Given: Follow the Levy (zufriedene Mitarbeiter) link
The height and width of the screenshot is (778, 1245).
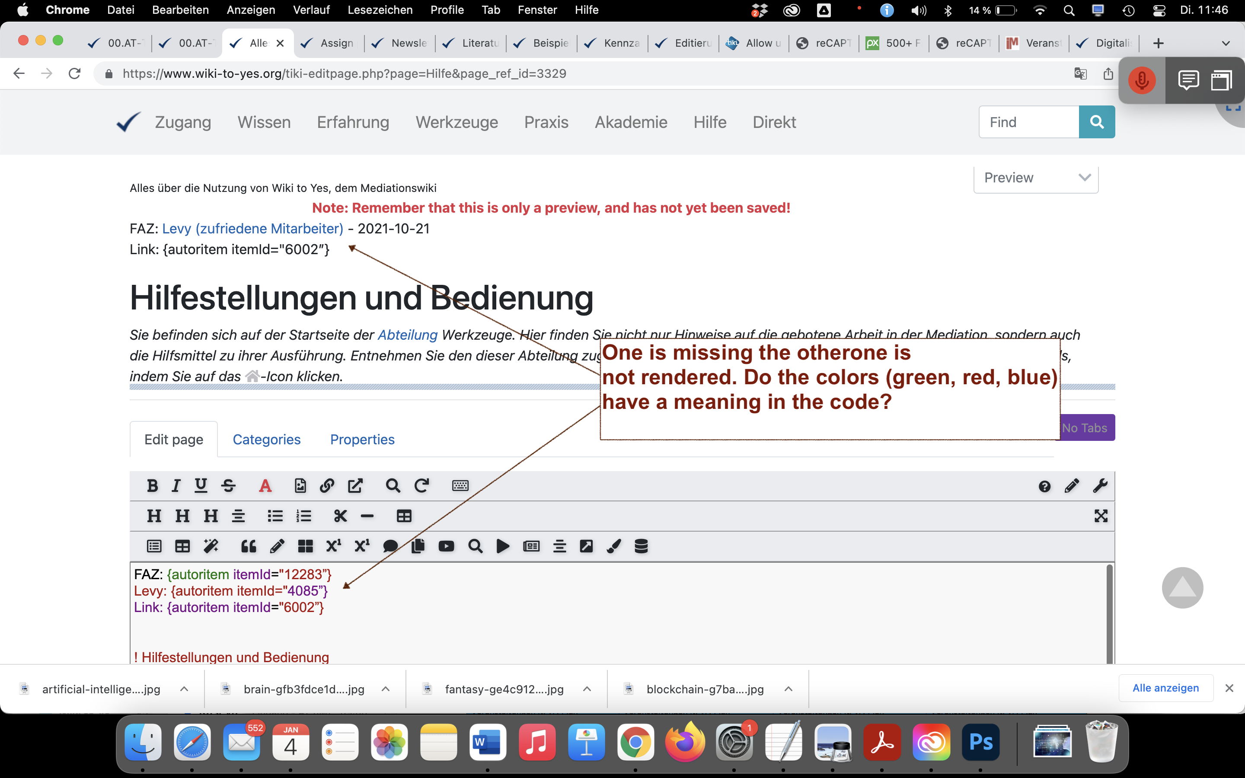Looking at the screenshot, I should (x=252, y=229).
